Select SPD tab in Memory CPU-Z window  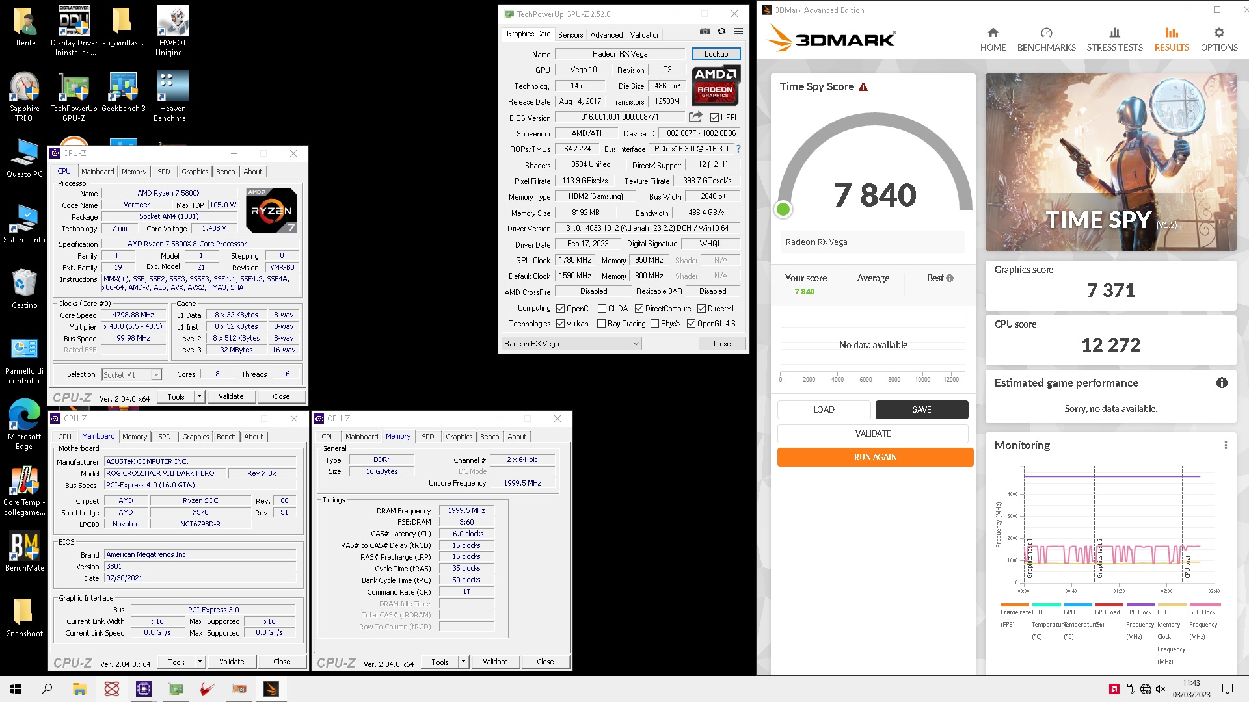coord(427,437)
